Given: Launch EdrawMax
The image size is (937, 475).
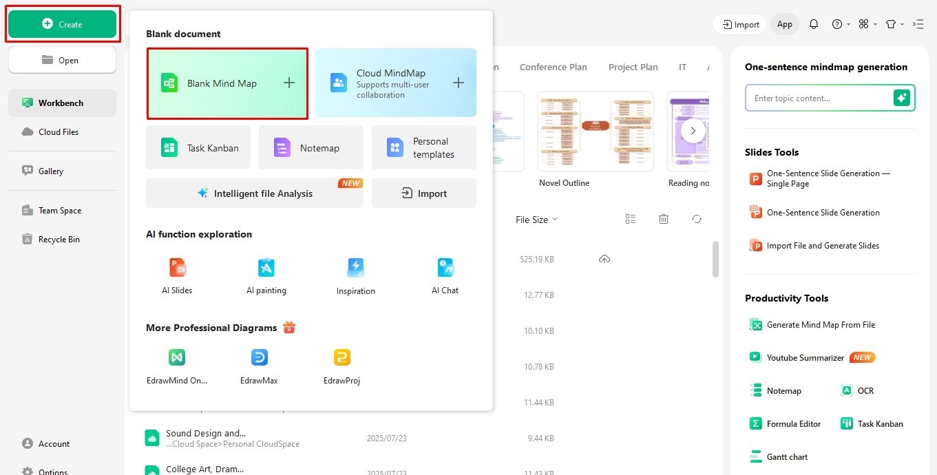Looking at the screenshot, I should [x=260, y=366].
